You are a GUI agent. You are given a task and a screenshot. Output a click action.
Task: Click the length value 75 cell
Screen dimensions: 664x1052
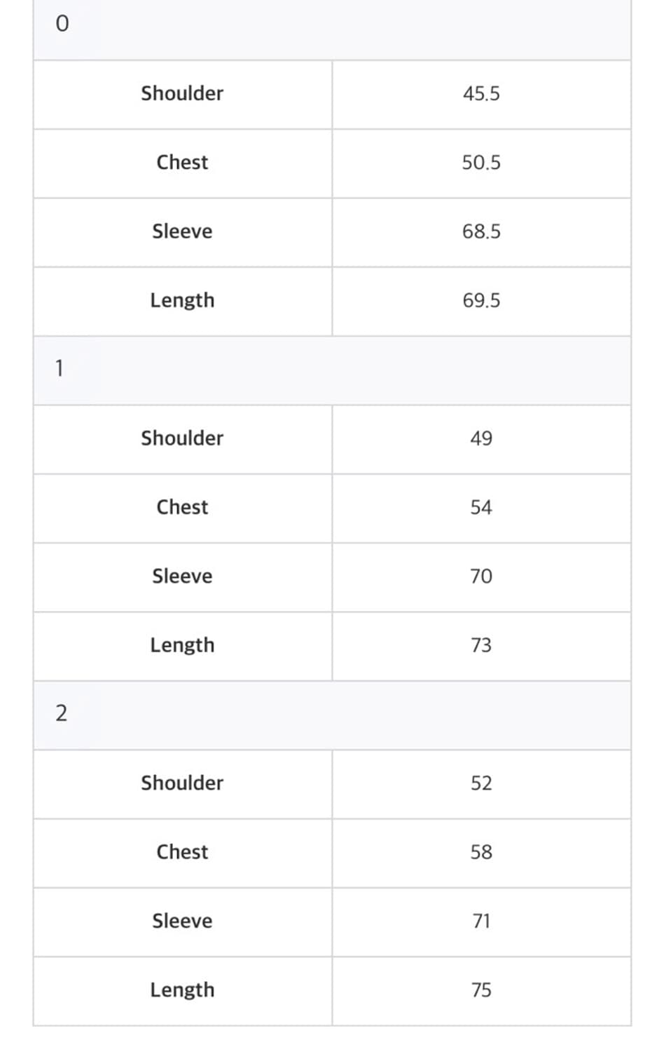click(481, 990)
